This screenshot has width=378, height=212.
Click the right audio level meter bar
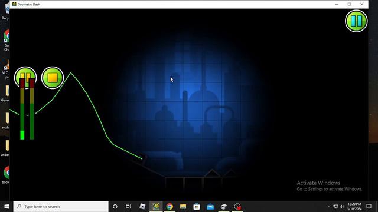(32, 109)
